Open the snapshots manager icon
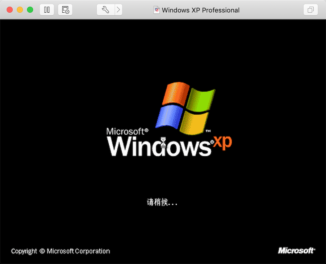The image size is (326, 264). pos(65,10)
